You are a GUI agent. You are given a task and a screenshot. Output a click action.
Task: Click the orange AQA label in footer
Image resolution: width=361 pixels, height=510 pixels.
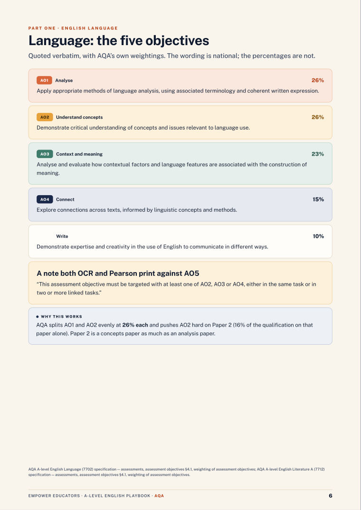pyautogui.click(x=159, y=496)
